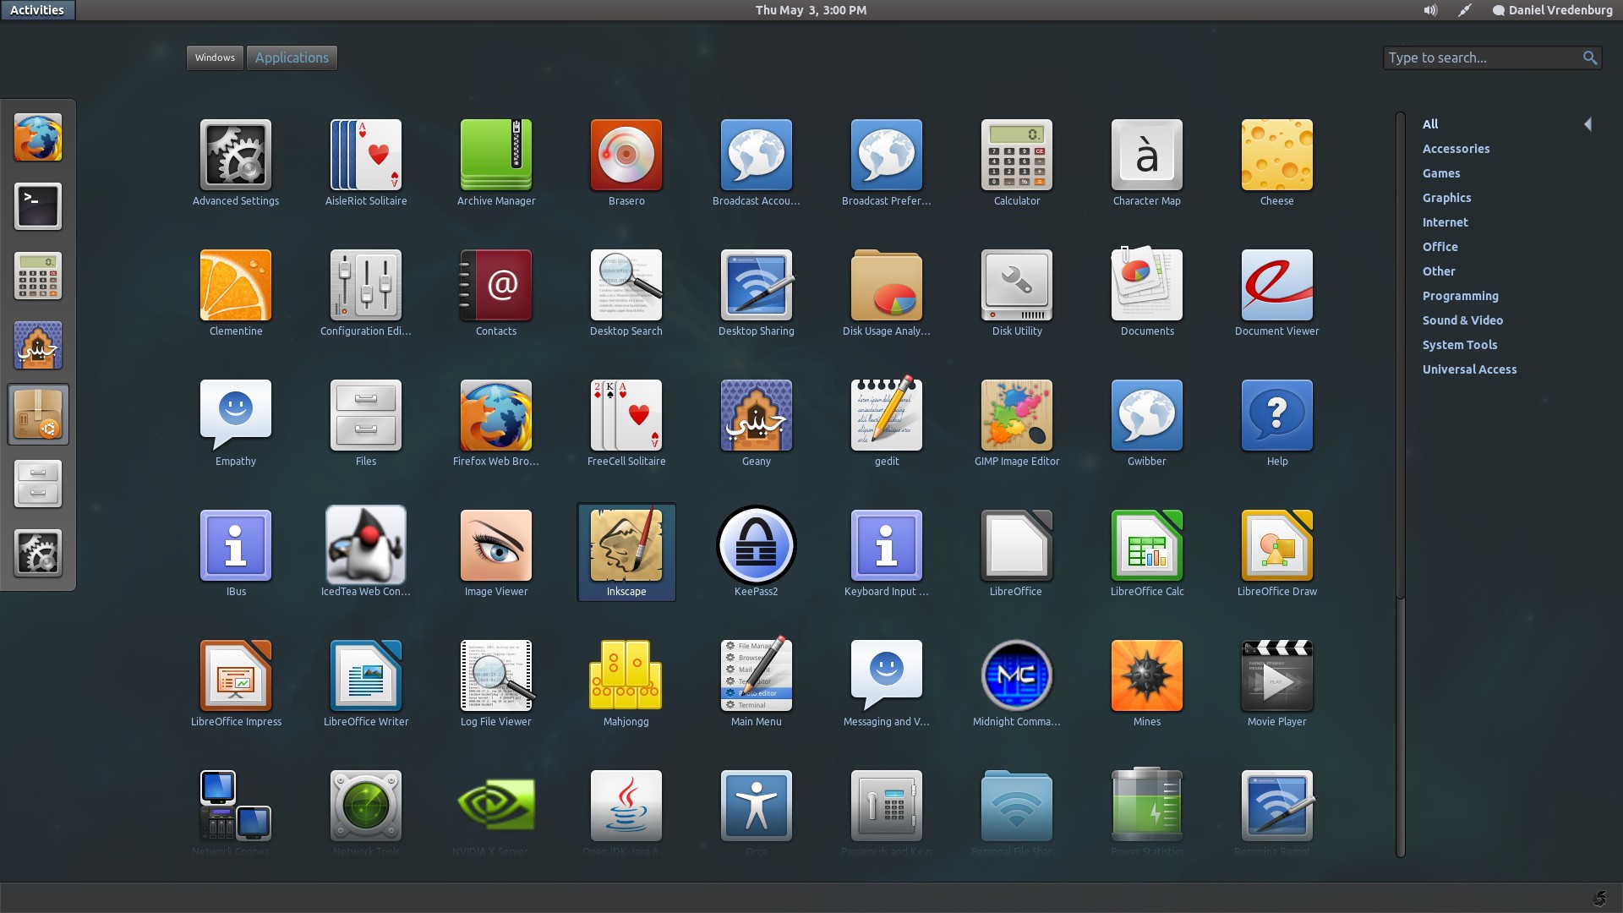This screenshot has height=913, width=1623.
Task: Start LibreOffice Impress
Action: coord(235,682)
